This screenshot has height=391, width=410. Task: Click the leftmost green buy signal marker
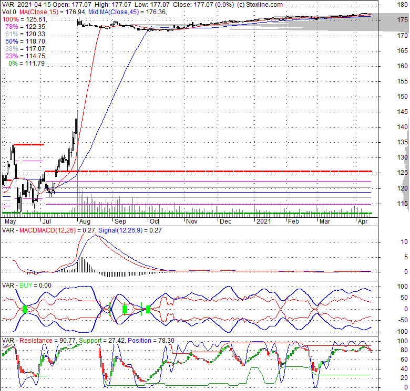point(25,309)
